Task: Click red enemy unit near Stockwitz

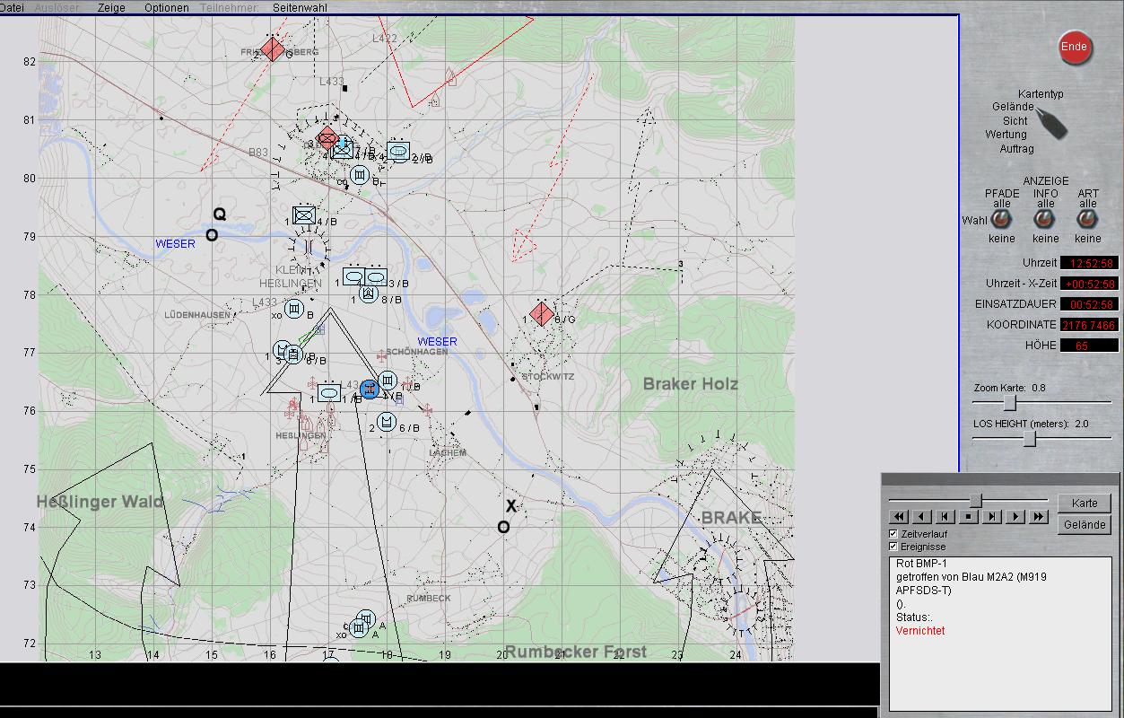Action: pyautogui.click(x=541, y=314)
